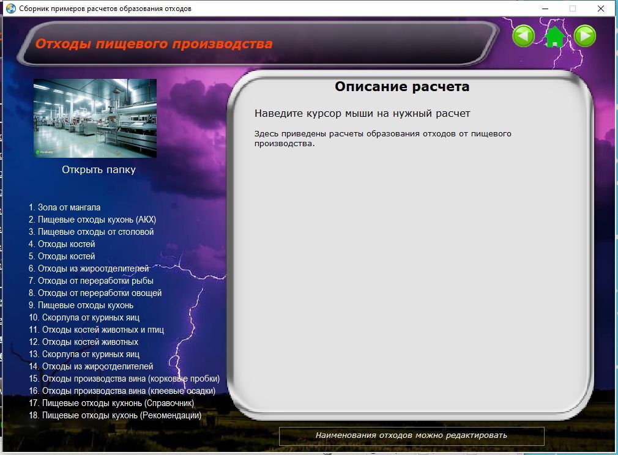This screenshot has width=618, height=455.
Task: Select 8. Отходы от переработки овощей
Action: pyautogui.click(x=95, y=293)
